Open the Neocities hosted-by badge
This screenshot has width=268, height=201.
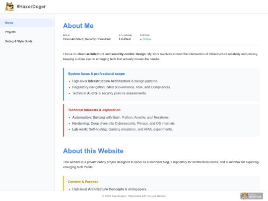click(252, 196)
